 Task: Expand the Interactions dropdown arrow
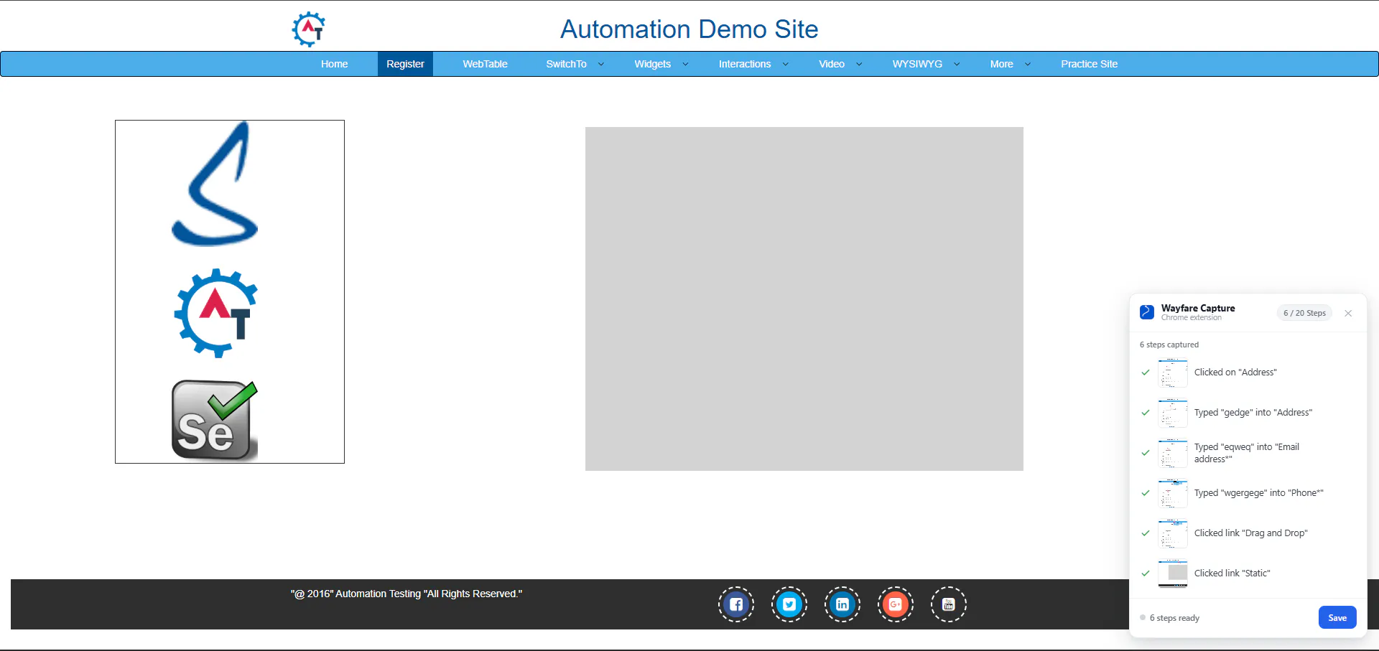pos(785,64)
